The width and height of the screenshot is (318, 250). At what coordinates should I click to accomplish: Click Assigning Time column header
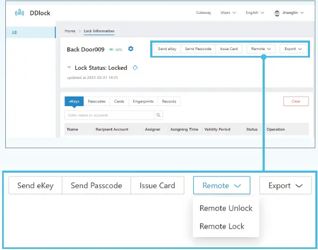(x=184, y=129)
